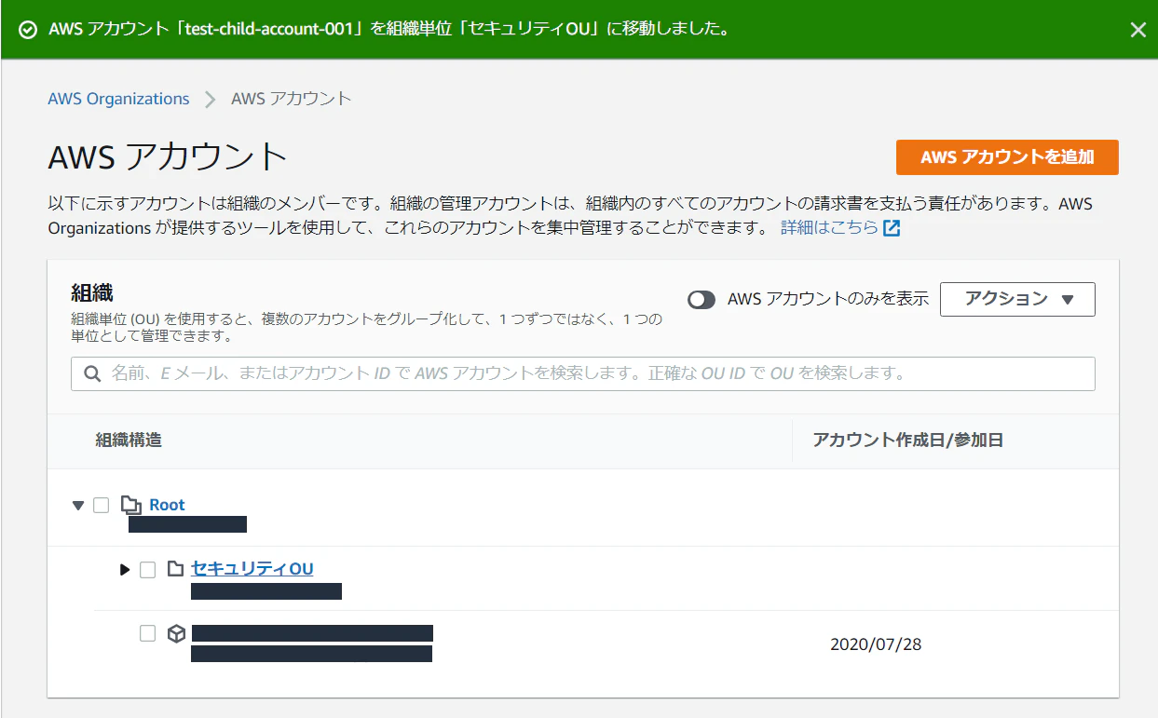Screen dimensions: 1158x718
Task: Click the Root folder icon
Action: tap(130, 505)
